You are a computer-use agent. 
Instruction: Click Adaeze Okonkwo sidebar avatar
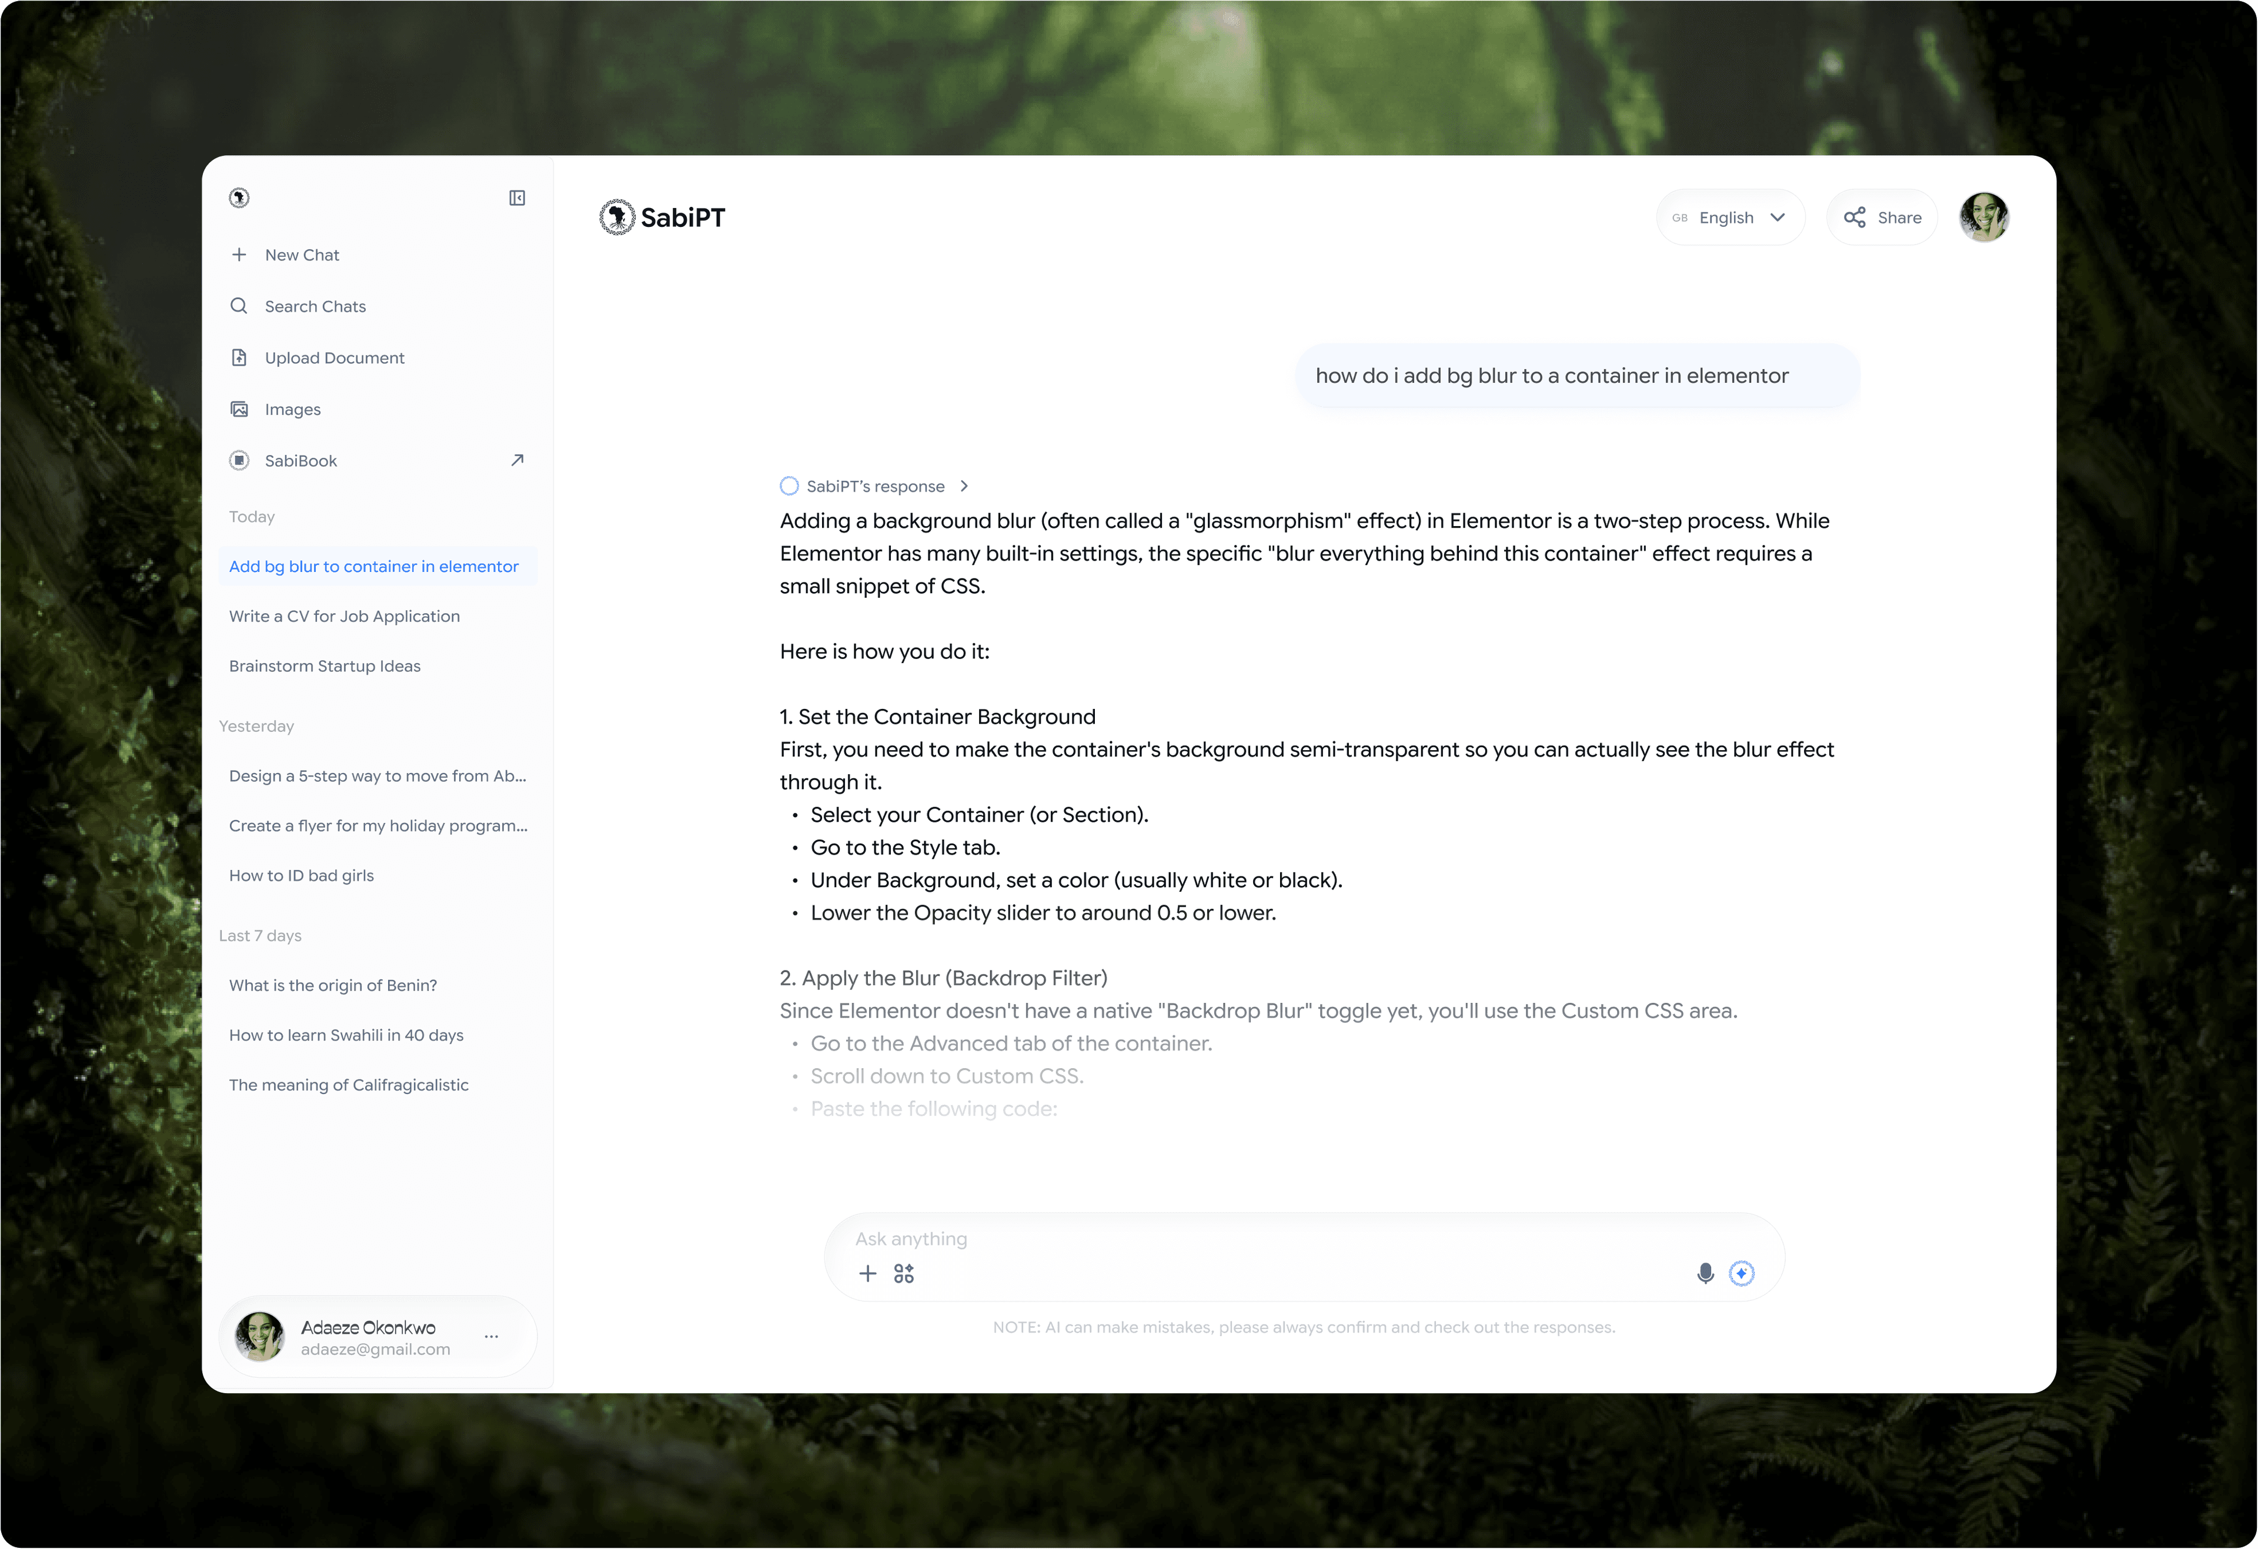point(259,1336)
